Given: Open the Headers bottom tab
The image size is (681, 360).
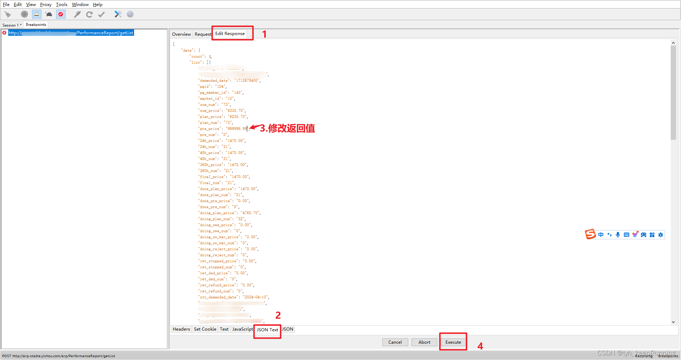Looking at the screenshot, I should tap(181, 329).
